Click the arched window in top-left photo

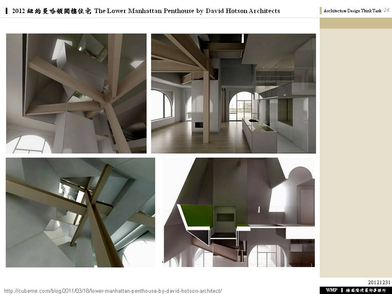coord(29,145)
